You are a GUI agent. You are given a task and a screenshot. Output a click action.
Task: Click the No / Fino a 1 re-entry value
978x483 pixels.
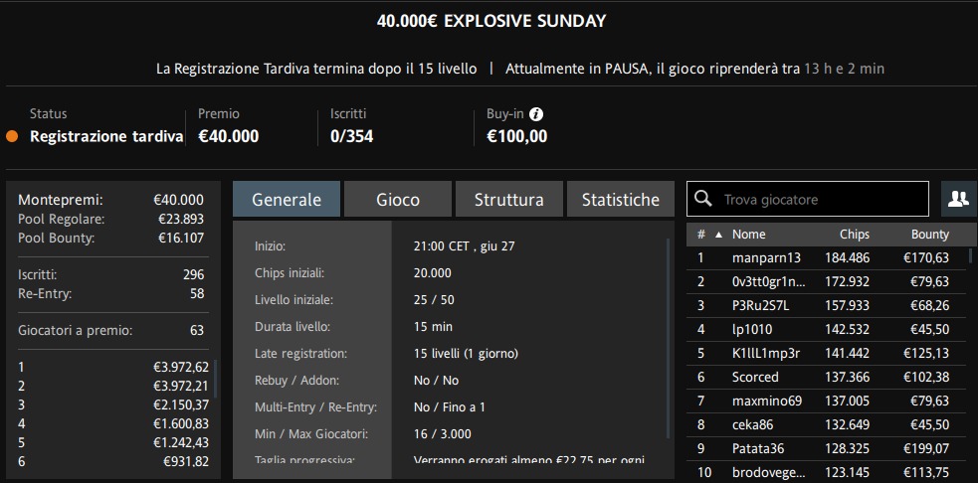(x=449, y=406)
